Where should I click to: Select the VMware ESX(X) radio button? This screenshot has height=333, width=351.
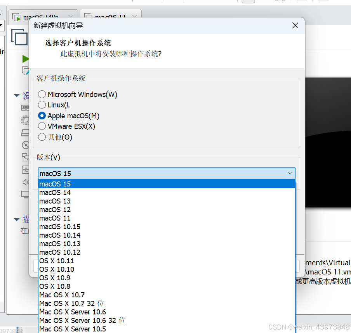click(42, 126)
